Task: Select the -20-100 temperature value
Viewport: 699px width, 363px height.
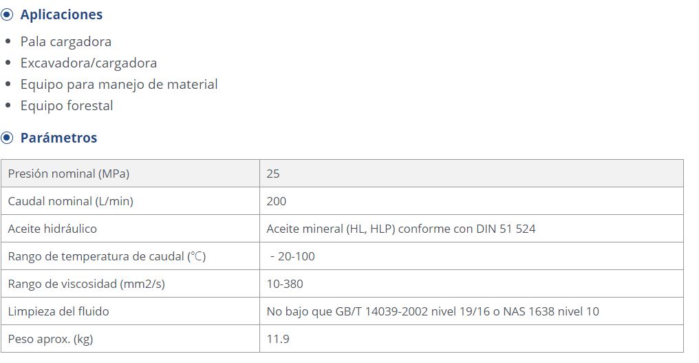Action: (x=292, y=256)
